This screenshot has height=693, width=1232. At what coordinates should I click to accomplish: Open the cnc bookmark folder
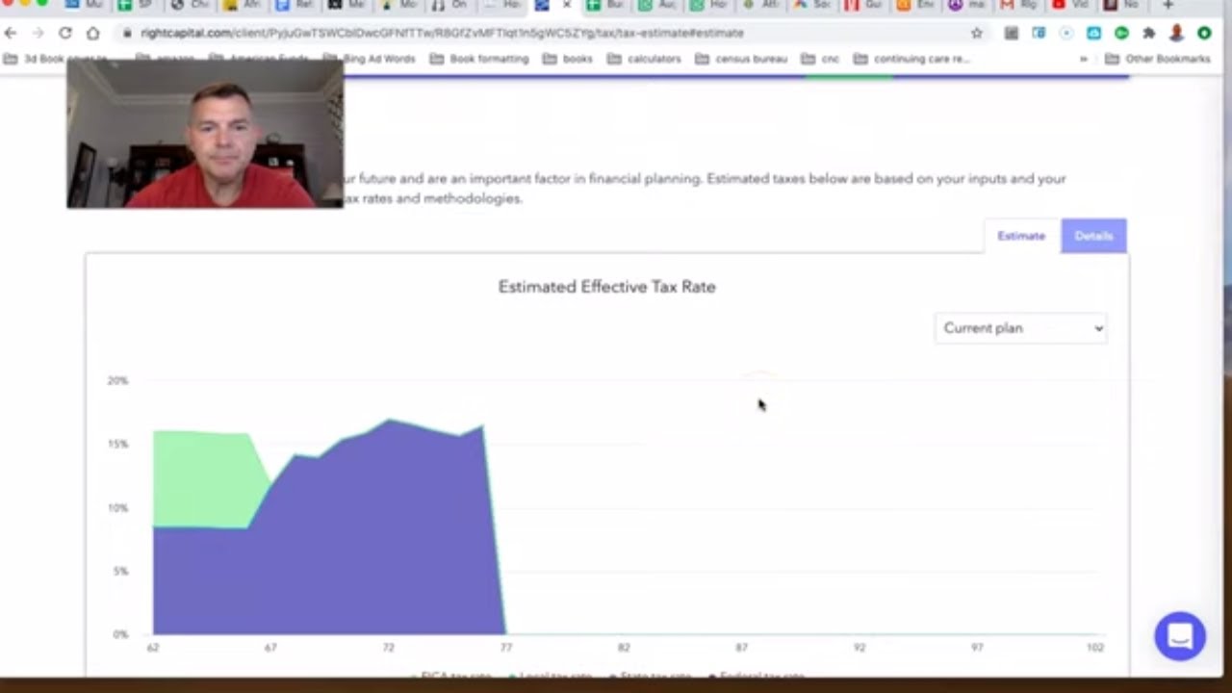coord(820,59)
